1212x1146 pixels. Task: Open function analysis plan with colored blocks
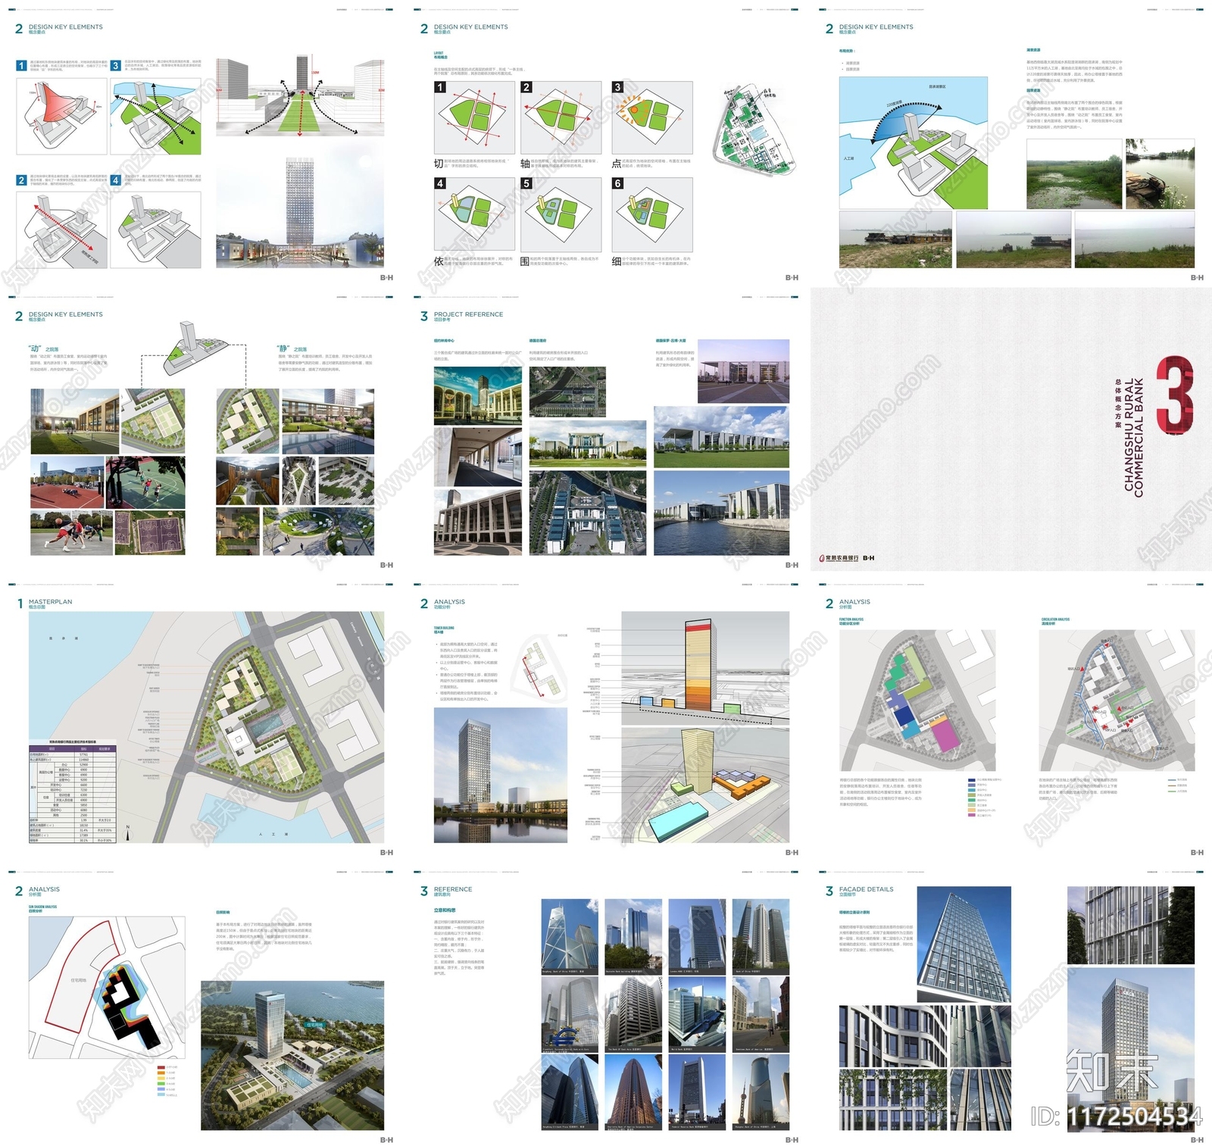tap(917, 701)
